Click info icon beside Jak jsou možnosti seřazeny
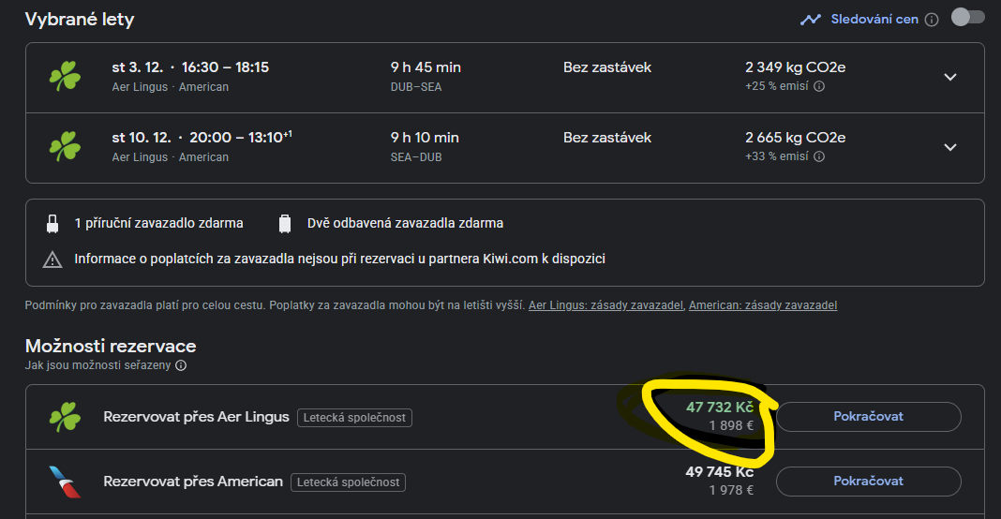This screenshot has width=1001, height=519. click(181, 366)
